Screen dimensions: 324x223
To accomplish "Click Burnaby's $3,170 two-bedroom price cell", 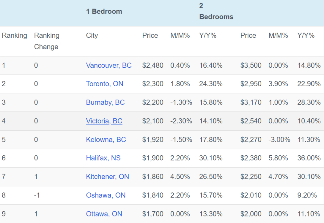I will tap(251, 102).
